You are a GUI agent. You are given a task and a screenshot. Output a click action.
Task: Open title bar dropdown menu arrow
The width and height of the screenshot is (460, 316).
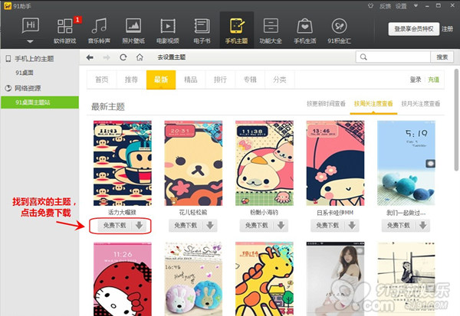click(416, 5)
